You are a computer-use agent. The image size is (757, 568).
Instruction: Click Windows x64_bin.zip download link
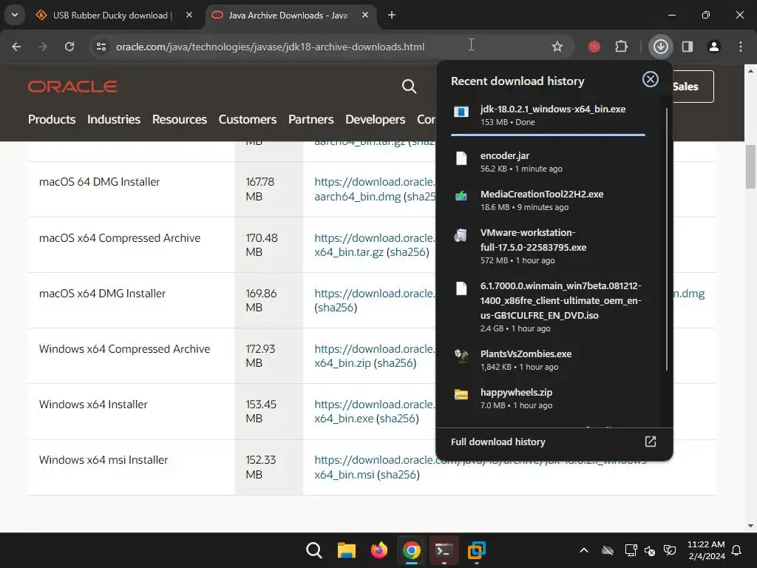click(x=343, y=362)
